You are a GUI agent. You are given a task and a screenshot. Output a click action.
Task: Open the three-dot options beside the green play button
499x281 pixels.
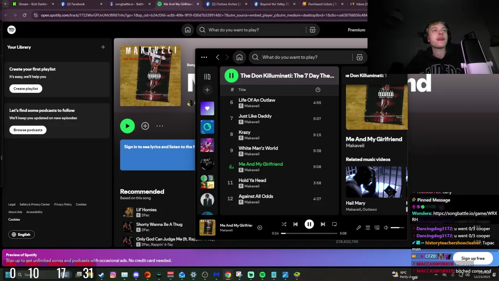(159, 126)
